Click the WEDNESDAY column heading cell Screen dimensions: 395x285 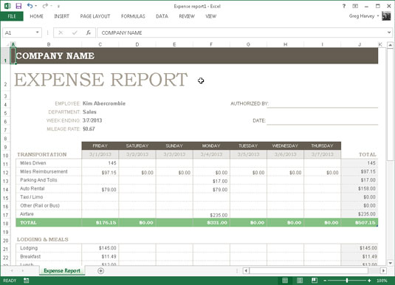click(285, 145)
